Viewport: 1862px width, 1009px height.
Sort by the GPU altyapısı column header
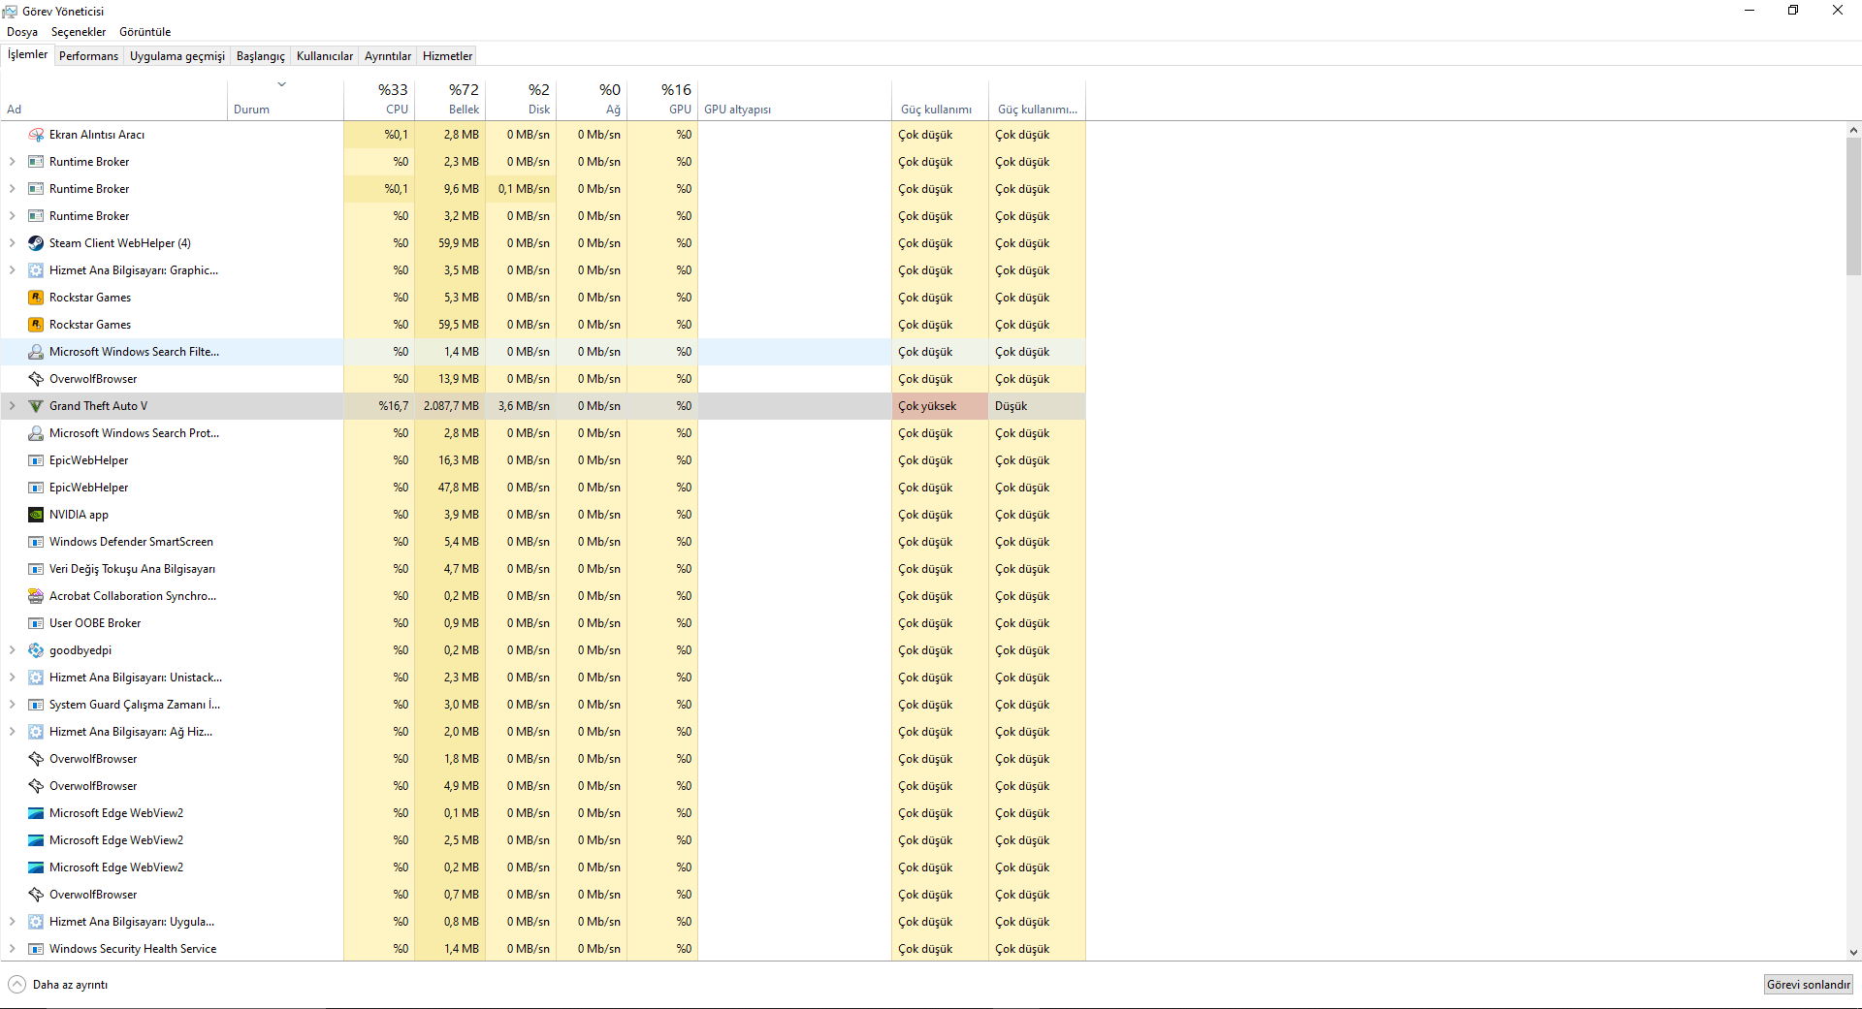pyautogui.click(x=794, y=98)
